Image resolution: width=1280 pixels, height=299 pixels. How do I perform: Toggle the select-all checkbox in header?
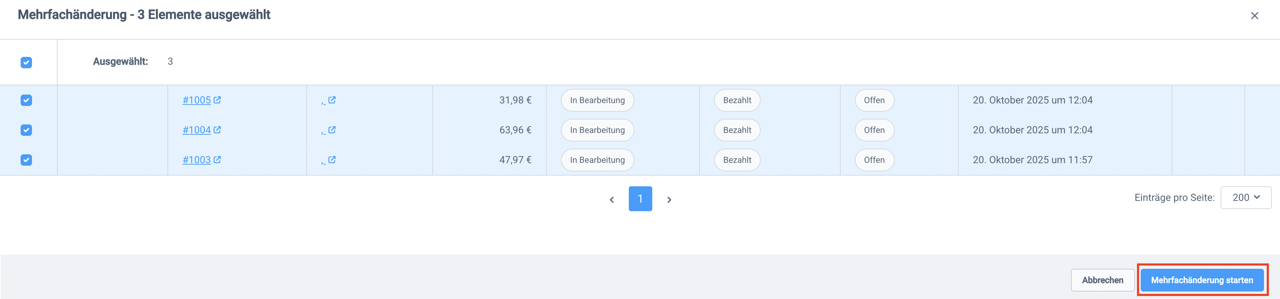pos(26,62)
